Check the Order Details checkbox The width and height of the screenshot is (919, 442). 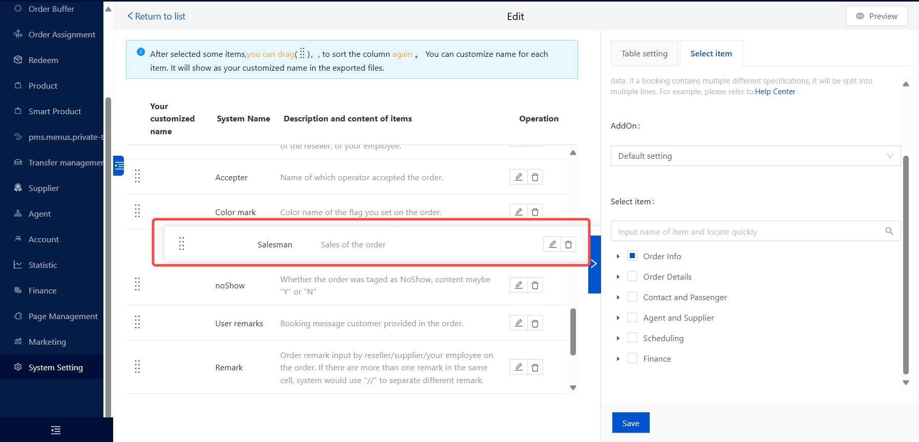click(632, 277)
